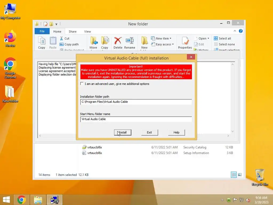Click the Copy icon in ribbon

tap(42, 43)
